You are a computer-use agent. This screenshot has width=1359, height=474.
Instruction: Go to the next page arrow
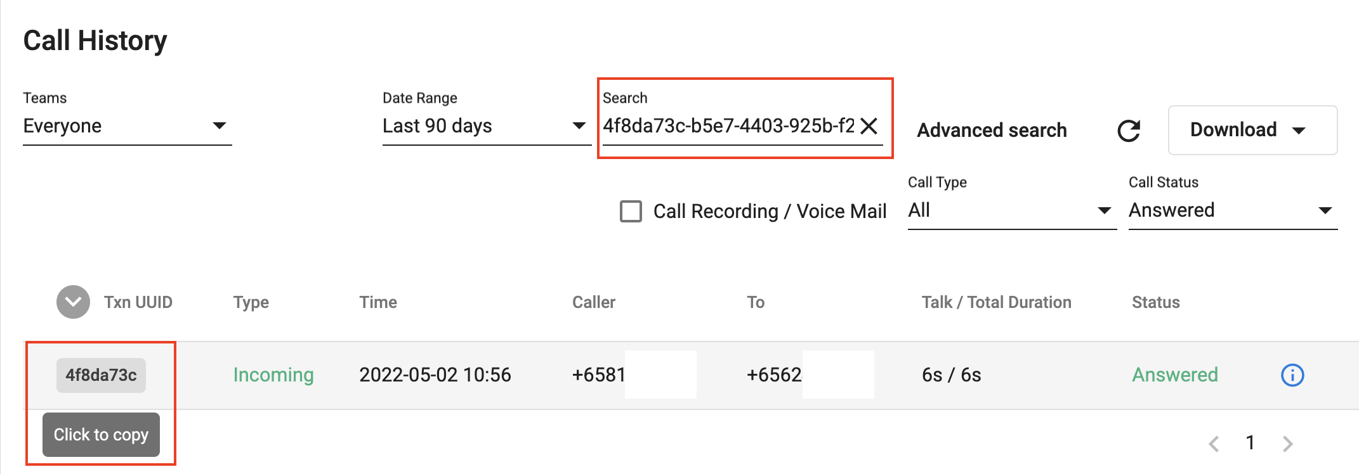coord(1287,444)
